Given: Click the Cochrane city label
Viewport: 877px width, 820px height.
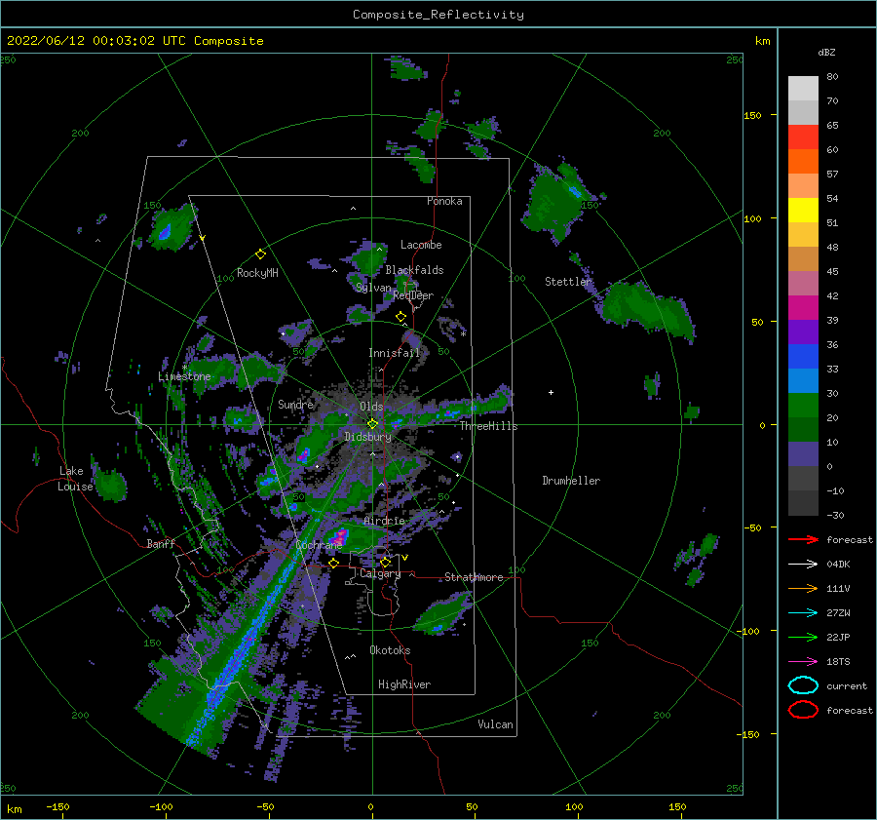Looking at the screenshot, I should [x=319, y=545].
